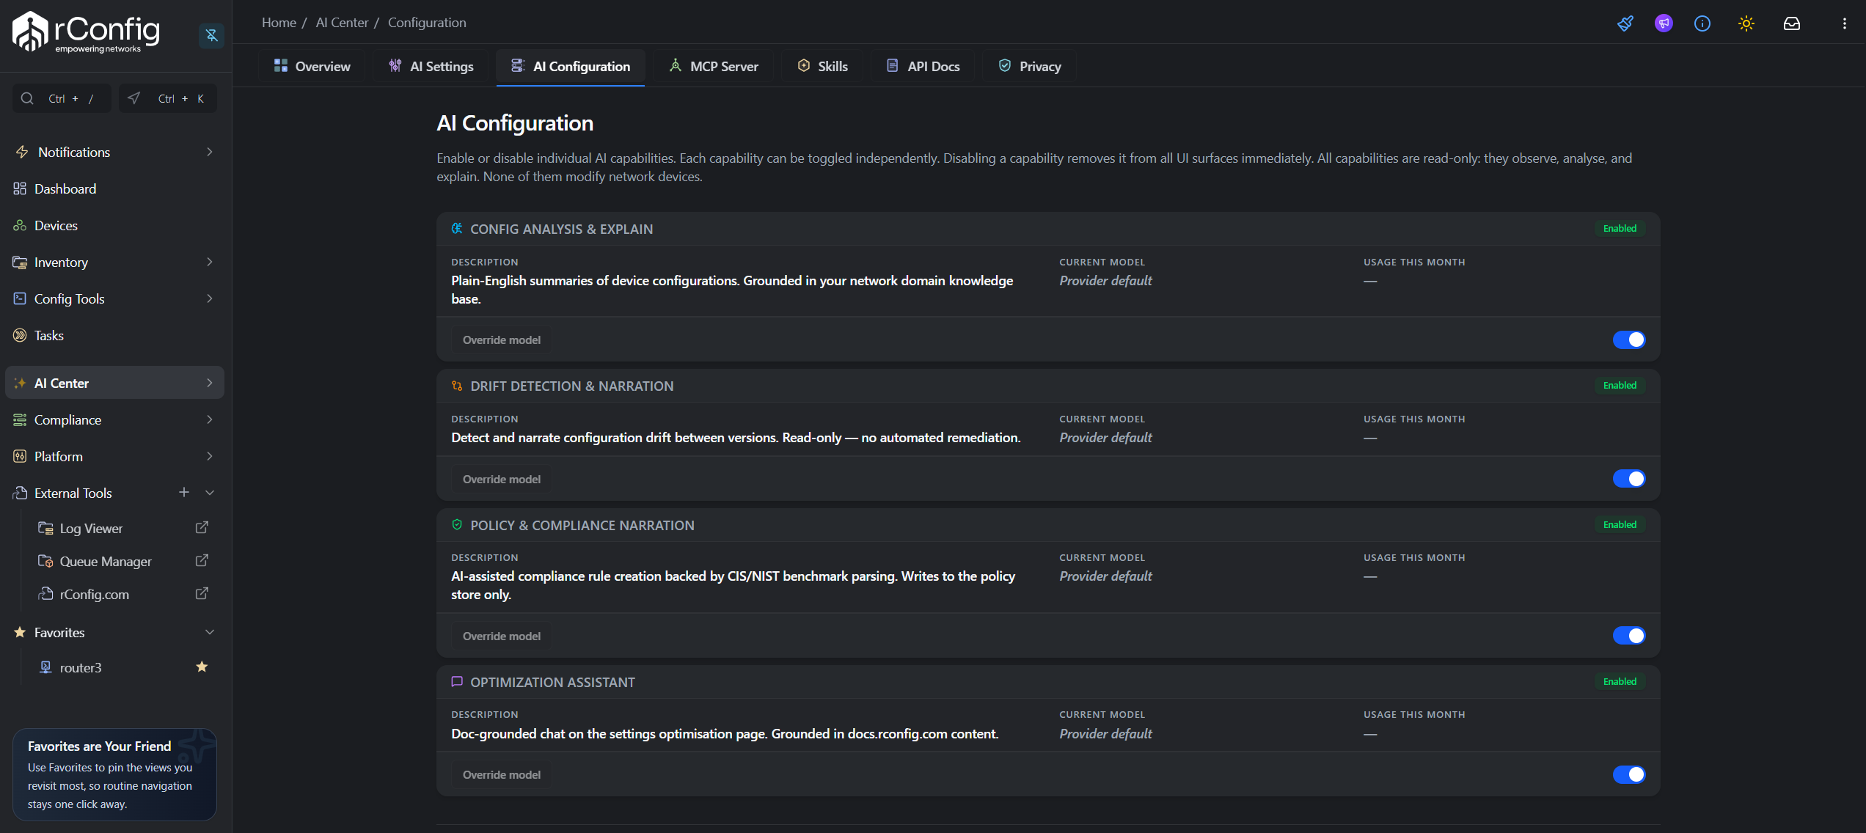Screen dimensions: 1866x833
Task: Expand the Inventory chevron
Action: click(x=210, y=262)
